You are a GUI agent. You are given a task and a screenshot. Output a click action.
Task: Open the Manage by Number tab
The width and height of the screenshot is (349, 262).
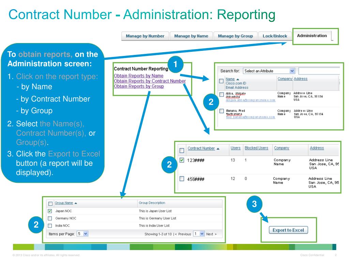145,36
